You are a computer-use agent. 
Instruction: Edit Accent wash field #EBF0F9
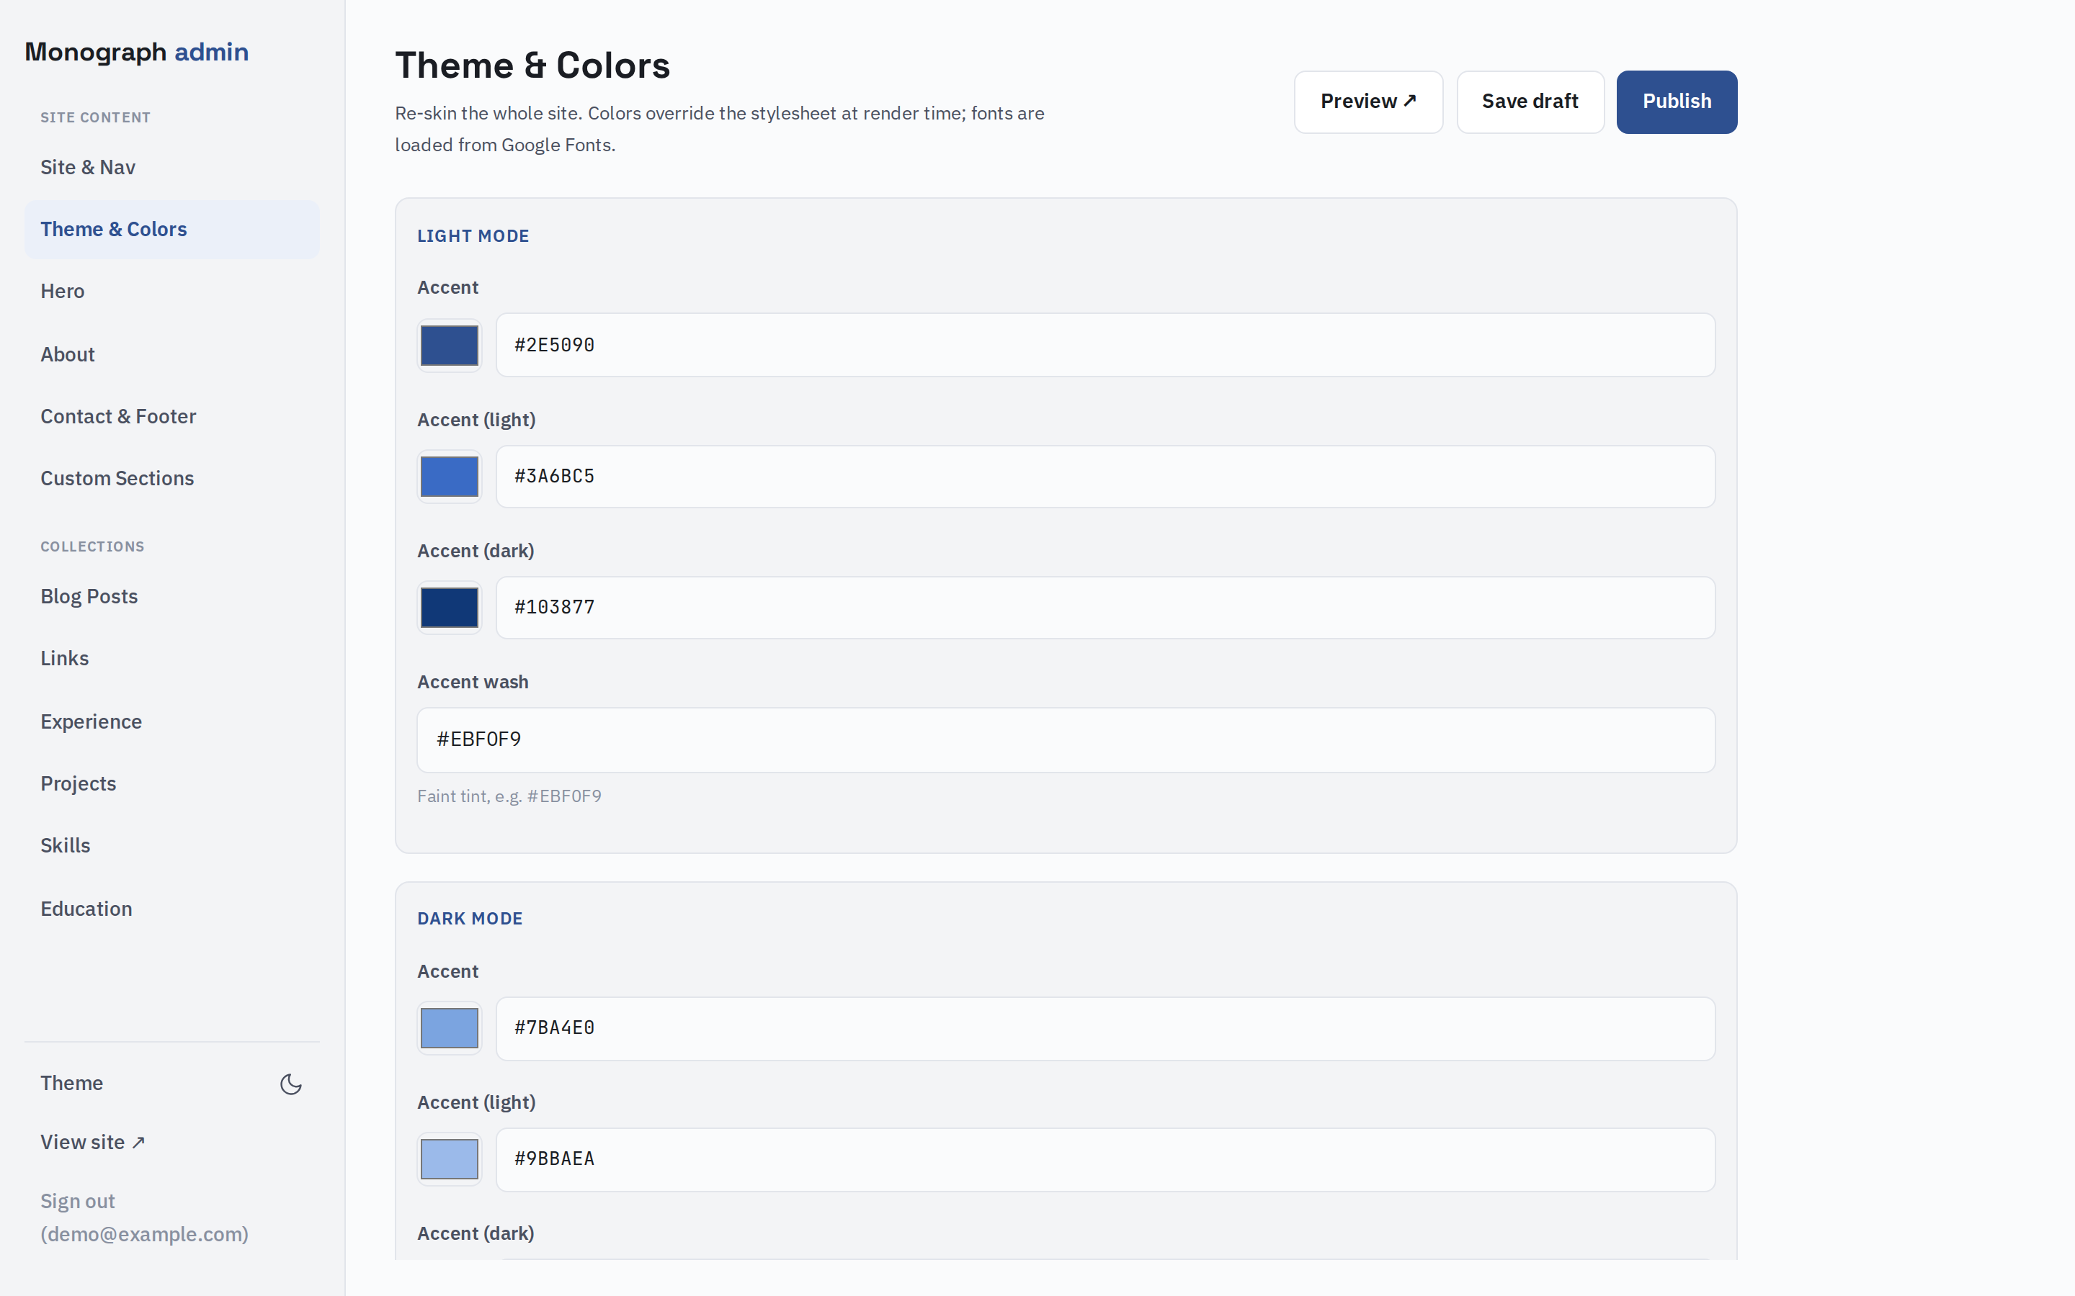point(1066,739)
